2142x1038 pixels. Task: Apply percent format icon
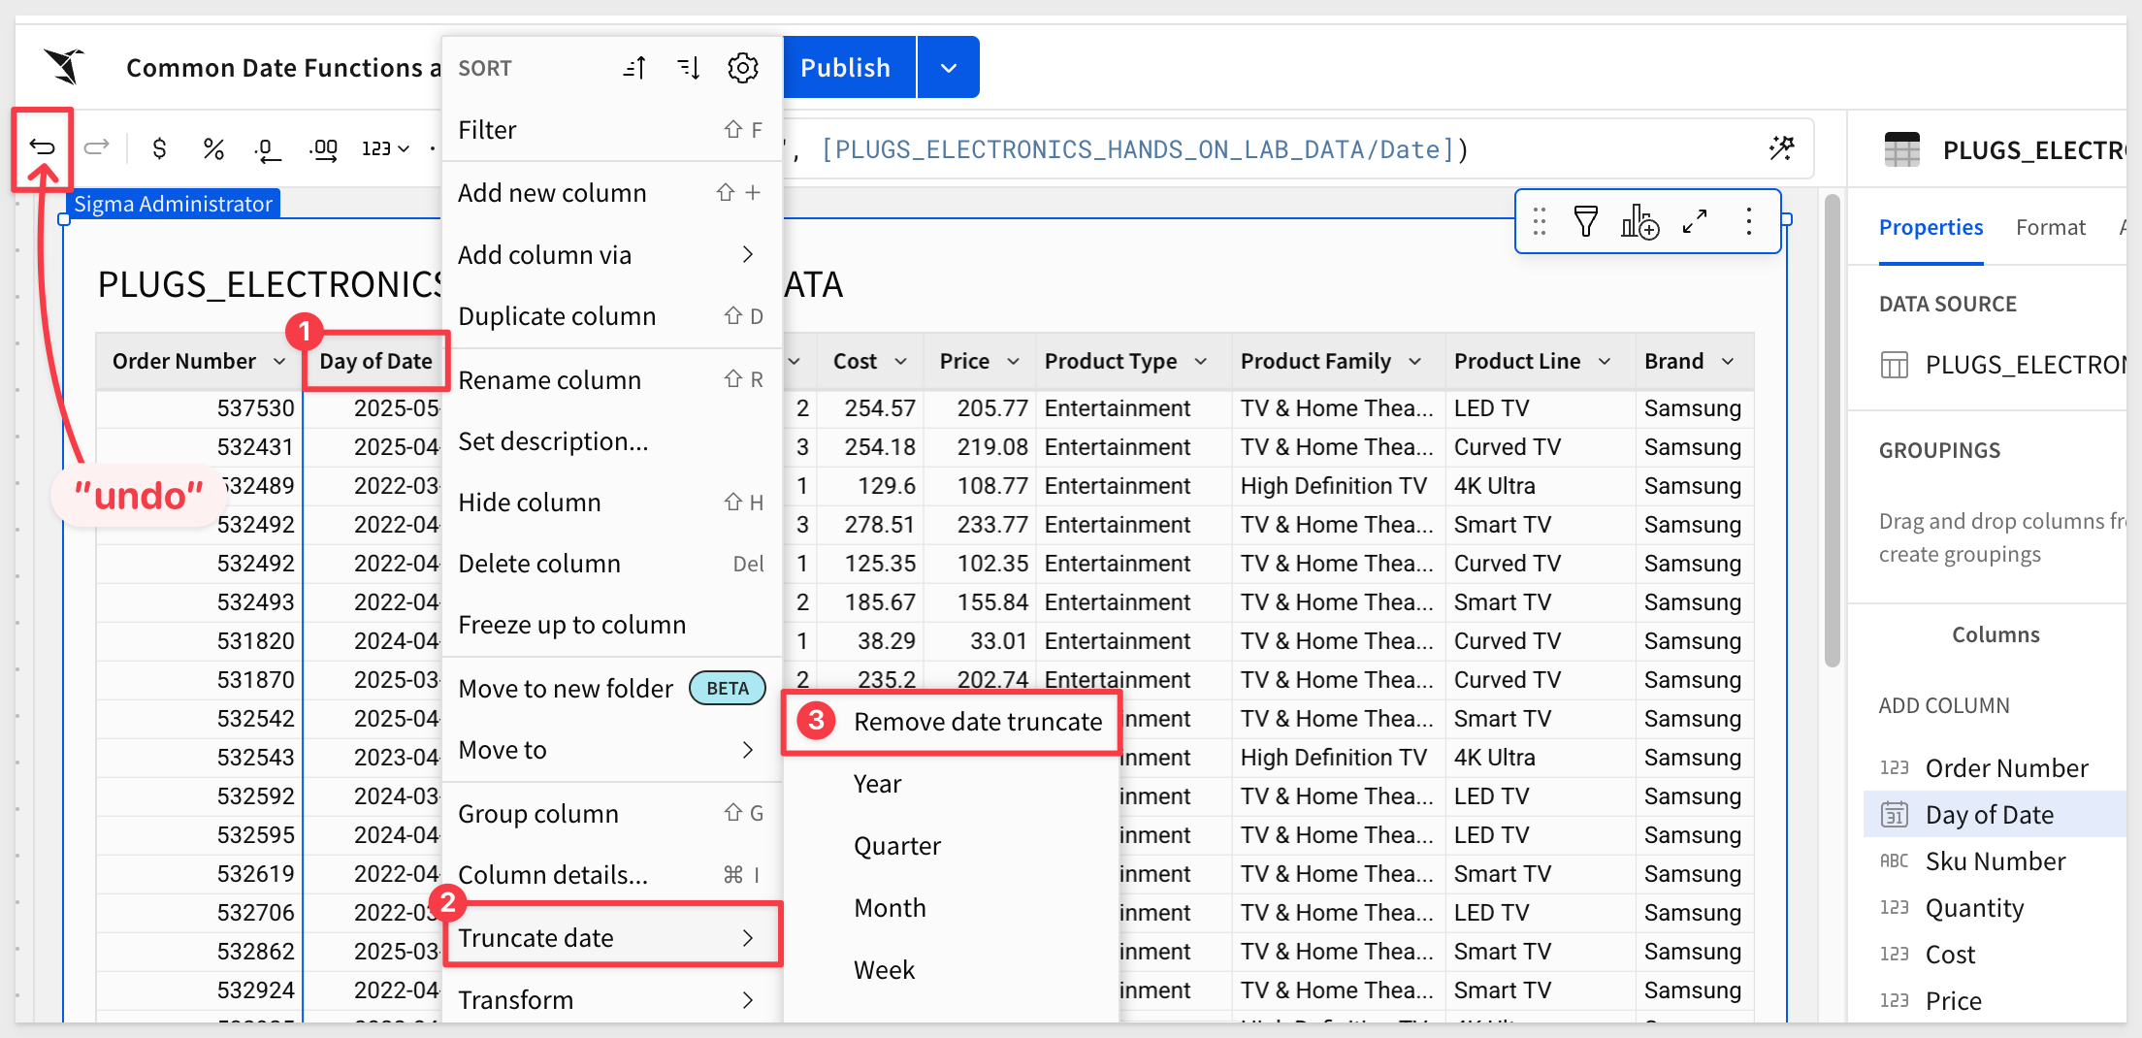213,148
